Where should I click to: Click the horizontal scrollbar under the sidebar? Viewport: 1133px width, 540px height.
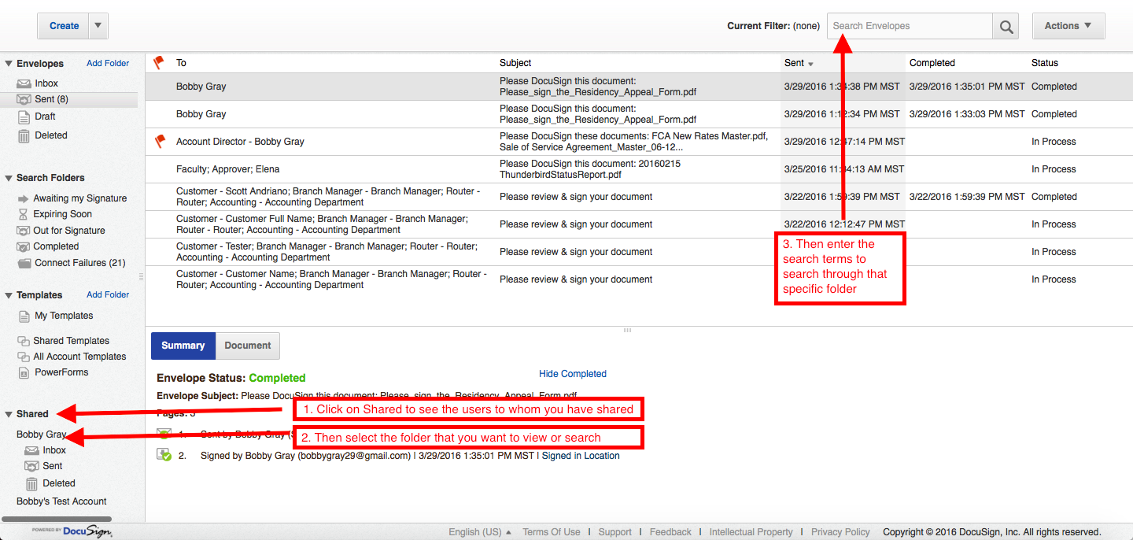pos(57,520)
